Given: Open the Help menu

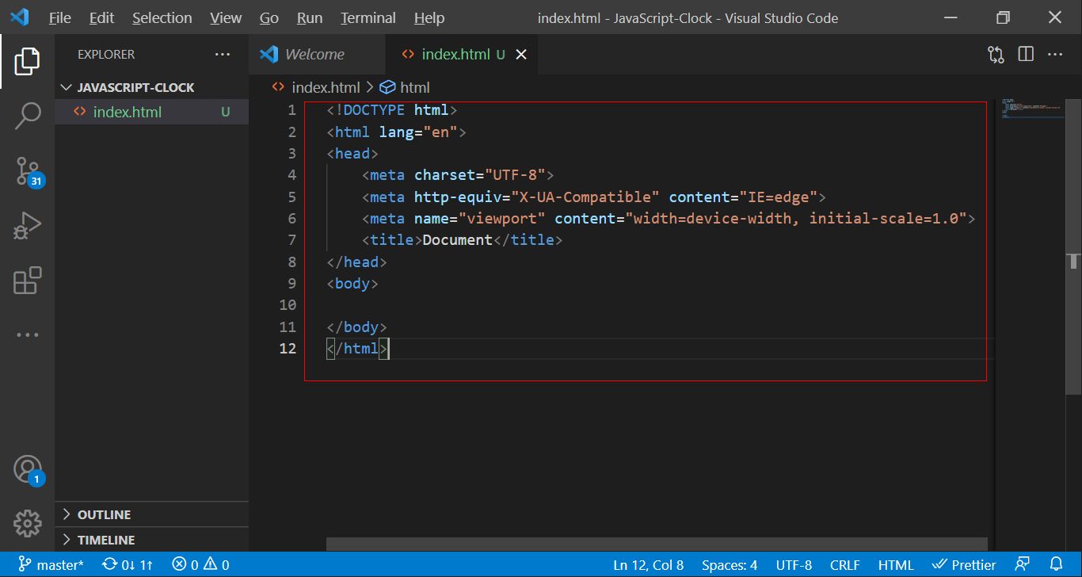Looking at the screenshot, I should 429,17.
